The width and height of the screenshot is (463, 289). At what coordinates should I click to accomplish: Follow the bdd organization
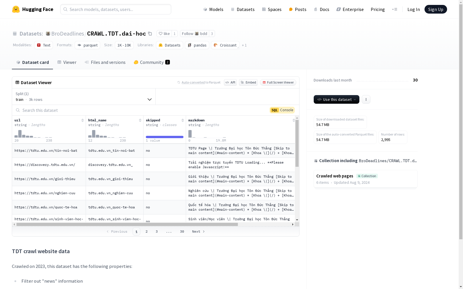pyautogui.click(x=194, y=34)
